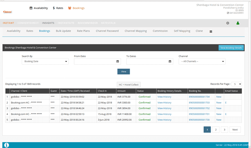This screenshot has height=148, width=251.
Task: Open the Channel Mapping sub-tab
Action: pos(135,31)
